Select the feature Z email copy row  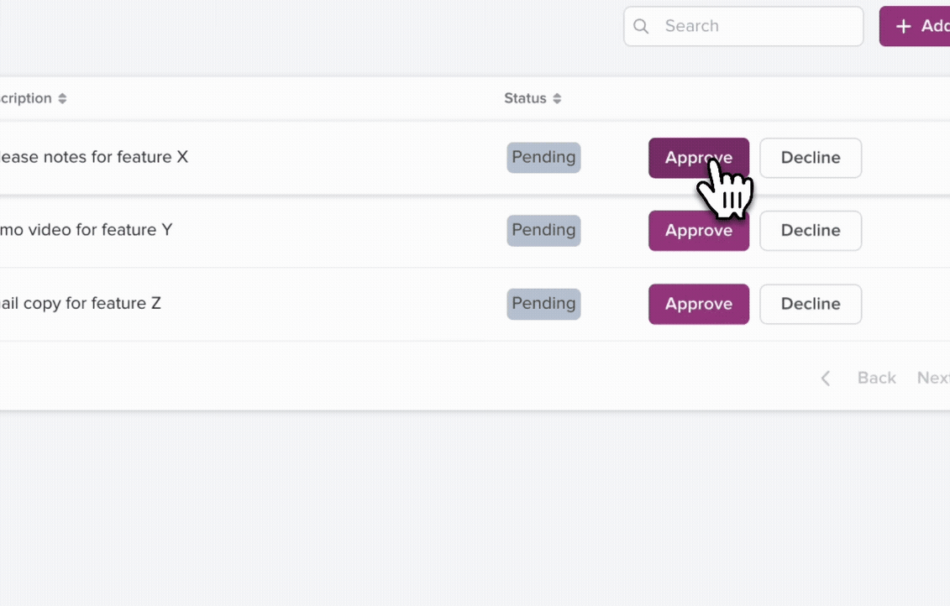click(x=475, y=304)
